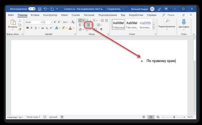Open the spelling check status icon

pos(45,117)
